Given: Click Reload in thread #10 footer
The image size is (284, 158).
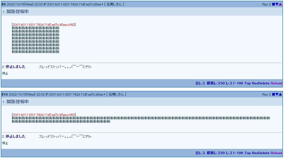Looking at the screenshot, I should tap(276, 153).
